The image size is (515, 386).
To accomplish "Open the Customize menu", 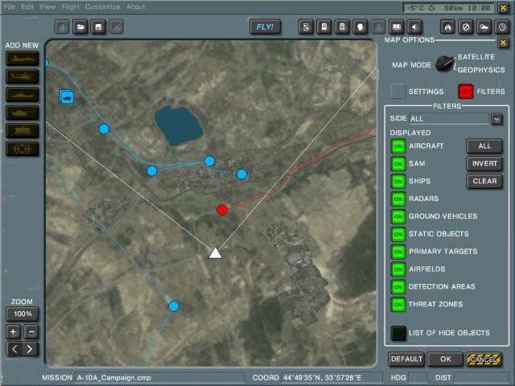I will pyautogui.click(x=102, y=6).
